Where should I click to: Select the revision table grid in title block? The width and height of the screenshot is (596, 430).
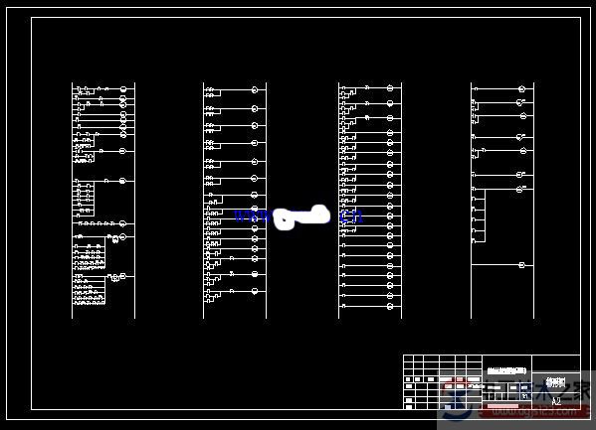[443, 382]
